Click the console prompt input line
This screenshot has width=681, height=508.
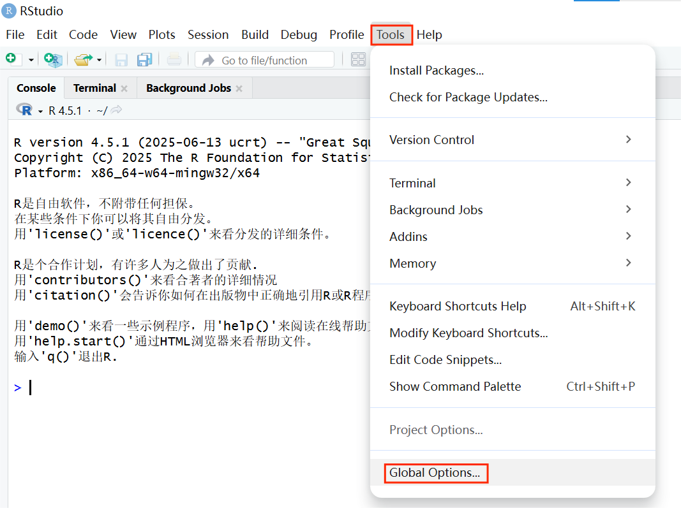click(x=191, y=388)
